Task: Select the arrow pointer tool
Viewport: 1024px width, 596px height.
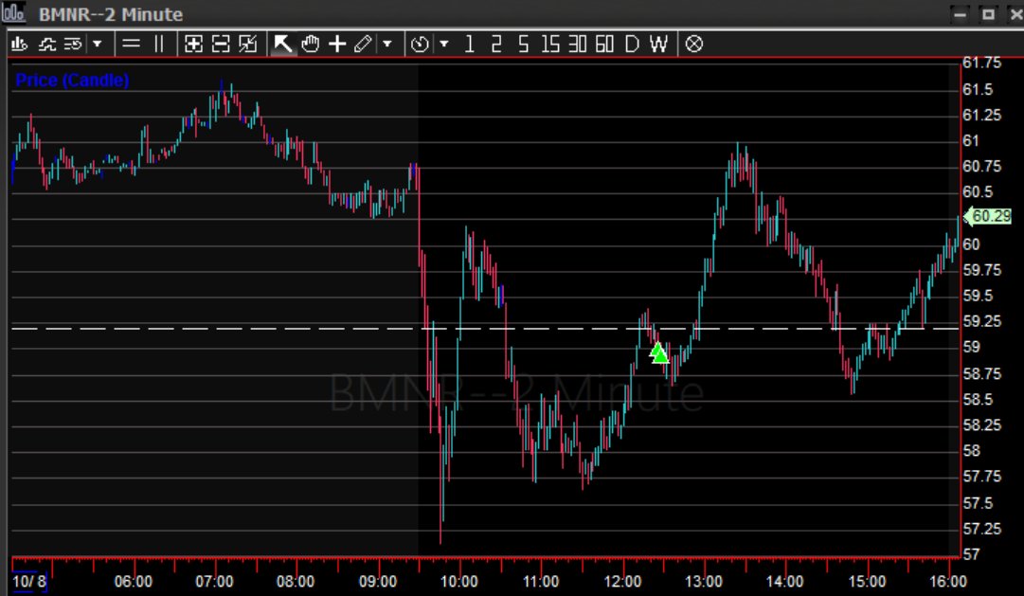Action: tap(283, 44)
